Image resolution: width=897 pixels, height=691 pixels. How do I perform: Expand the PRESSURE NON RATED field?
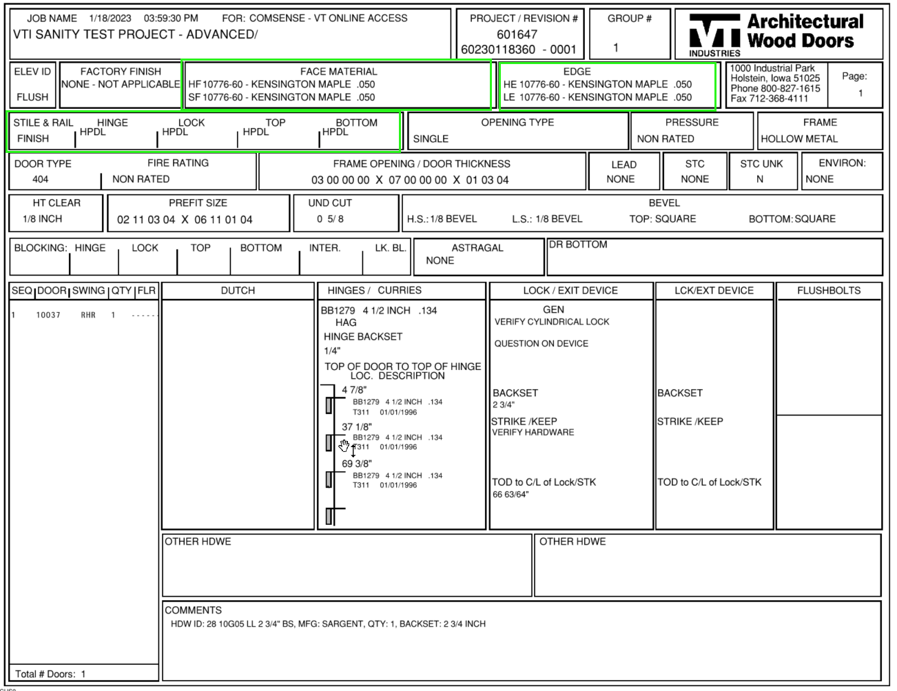pyautogui.click(x=692, y=131)
